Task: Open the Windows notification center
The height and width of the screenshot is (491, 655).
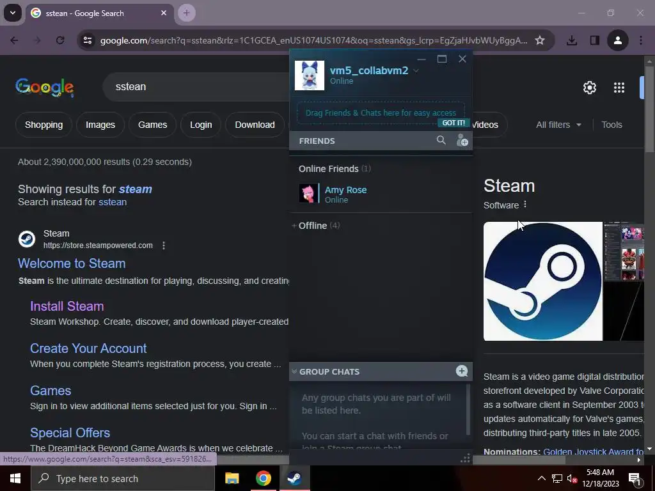Action: click(x=635, y=478)
